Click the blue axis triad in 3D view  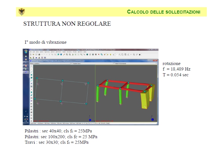coord(152,120)
